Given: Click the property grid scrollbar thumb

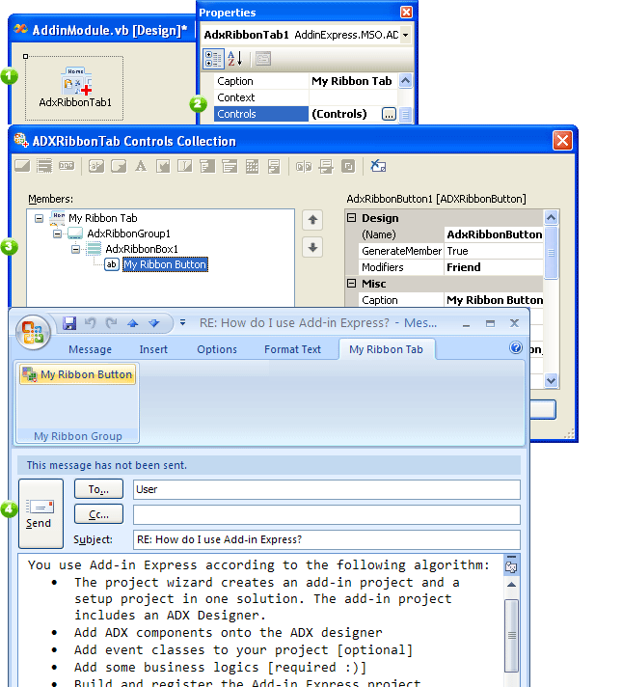Looking at the screenshot, I should click(551, 253).
